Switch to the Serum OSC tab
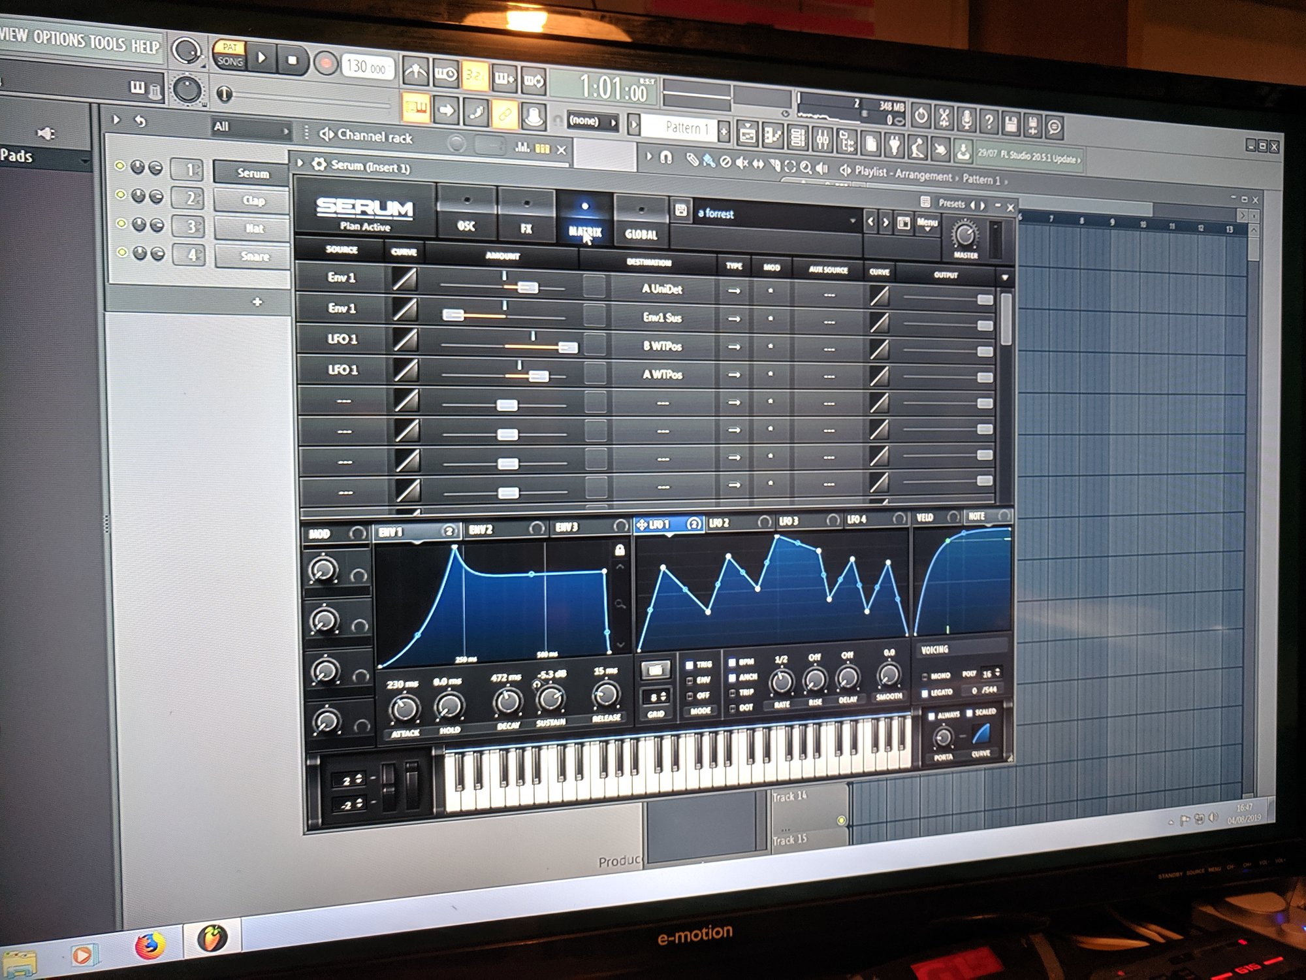The width and height of the screenshot is (1306, 980). click(x=466, y=214)
